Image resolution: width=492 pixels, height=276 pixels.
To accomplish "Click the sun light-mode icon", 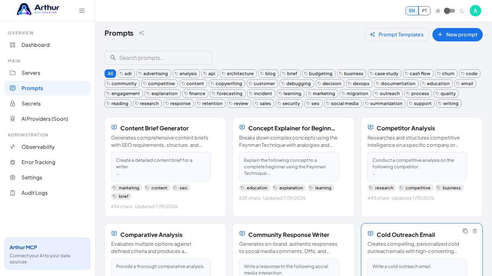I will pyautogui.click(x=438, y=11).
